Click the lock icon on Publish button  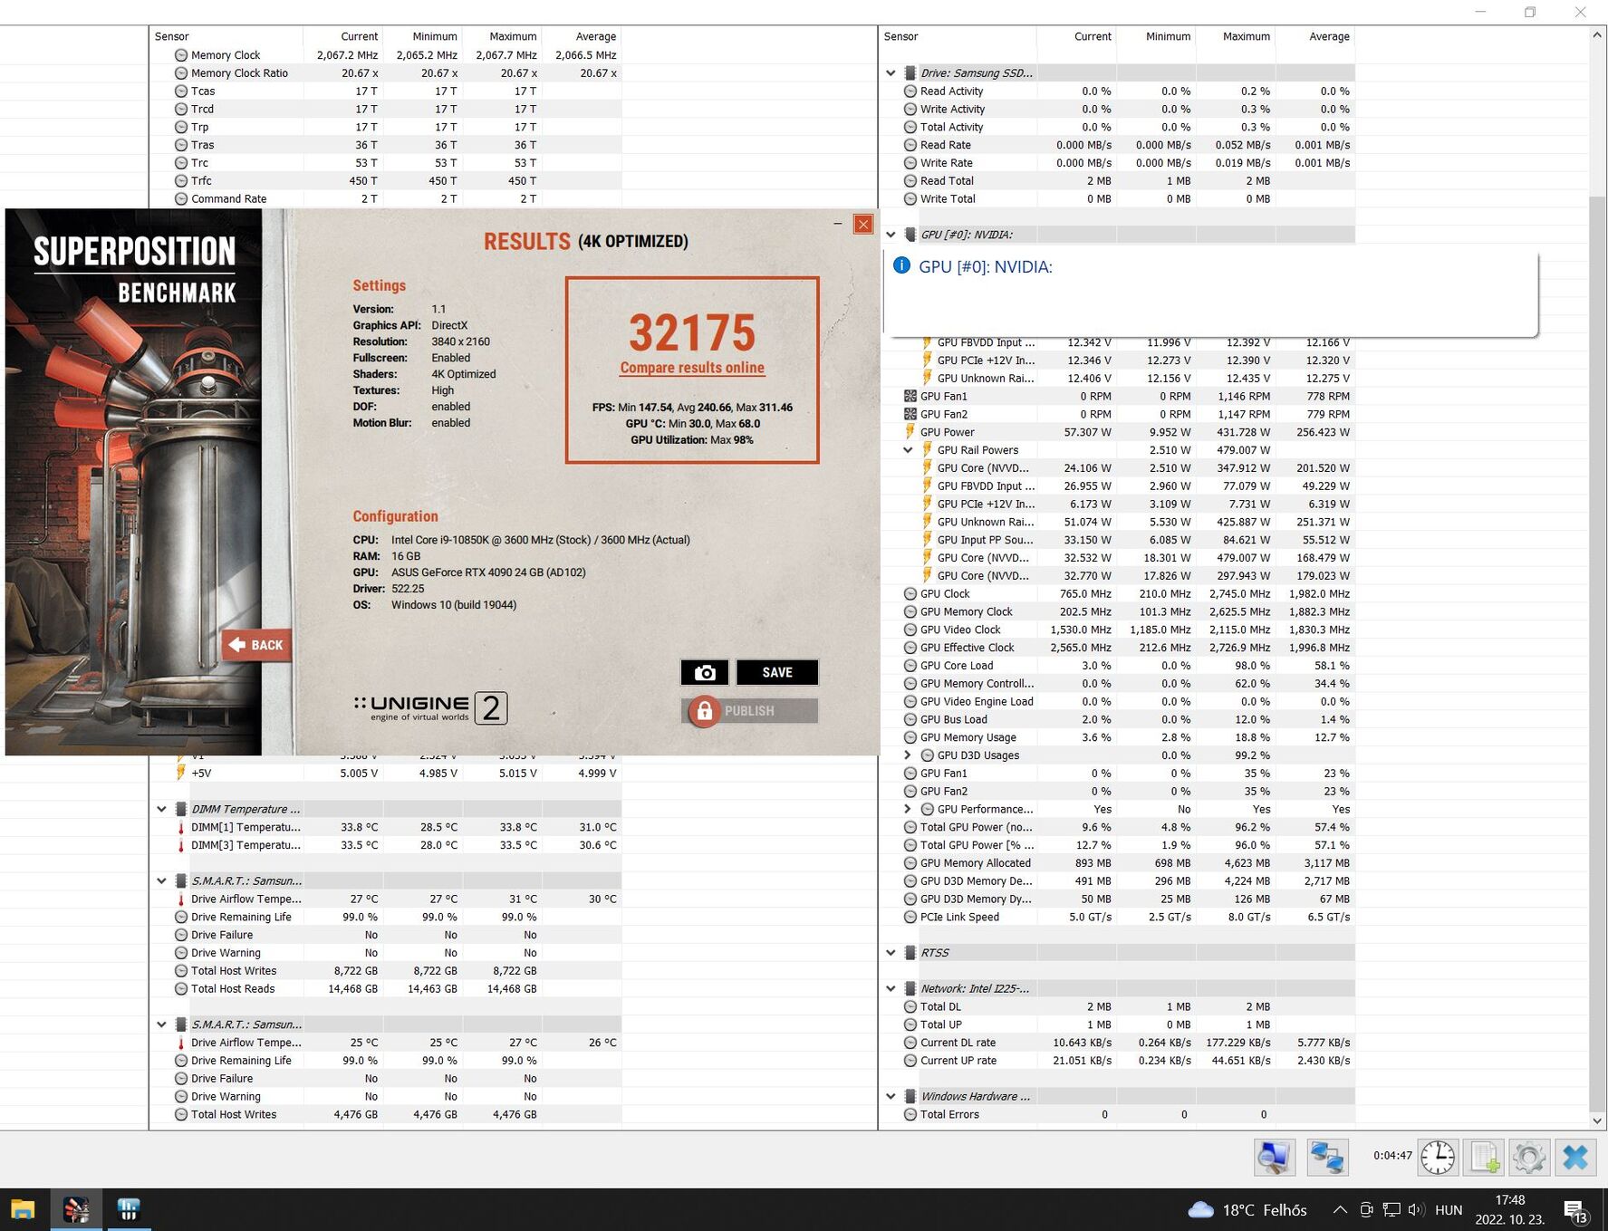pos(704,711)
